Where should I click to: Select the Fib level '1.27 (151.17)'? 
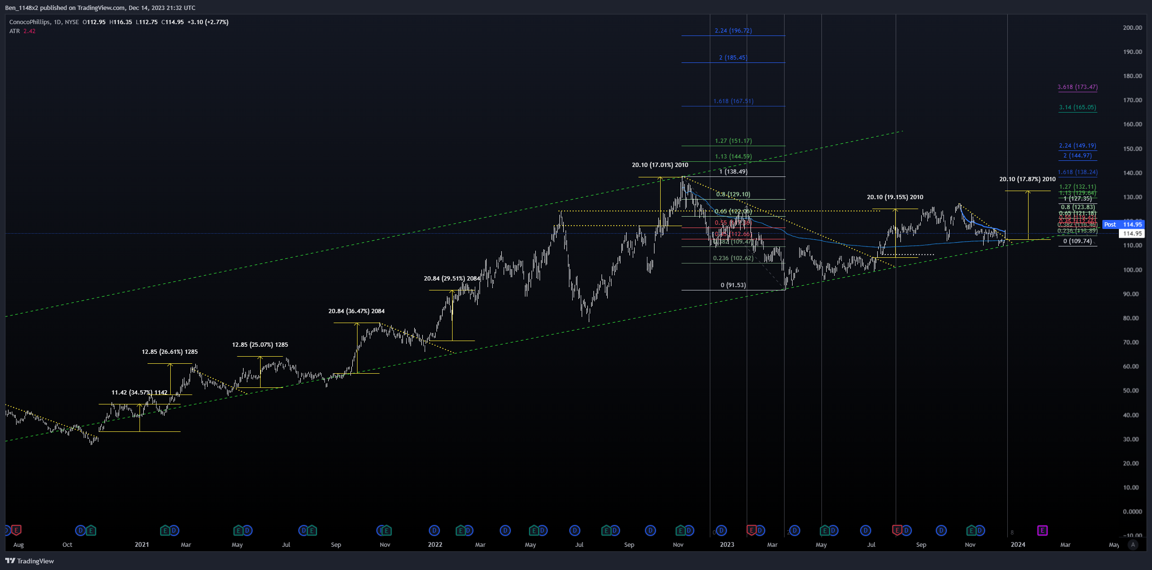click(x=733, y=140)
